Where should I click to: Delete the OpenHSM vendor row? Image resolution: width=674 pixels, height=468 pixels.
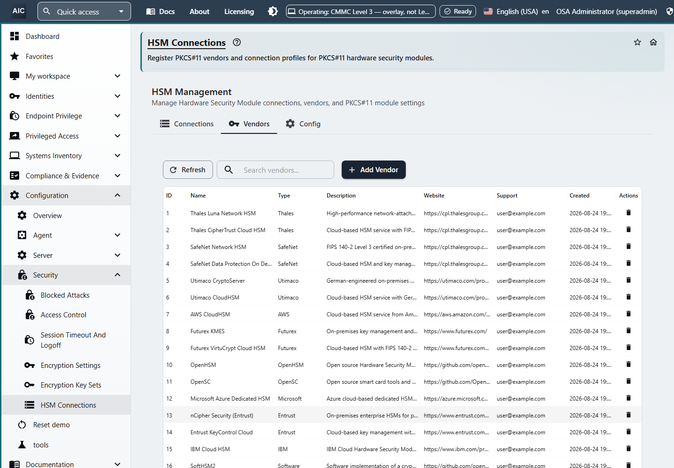click(629, 365)
